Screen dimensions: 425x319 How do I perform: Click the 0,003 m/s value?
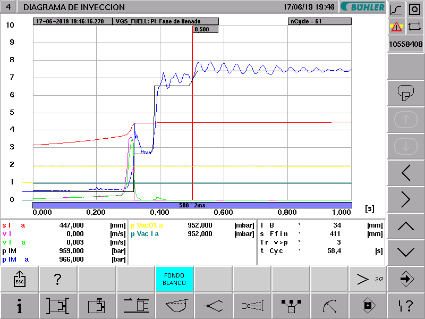pos(75,242)
